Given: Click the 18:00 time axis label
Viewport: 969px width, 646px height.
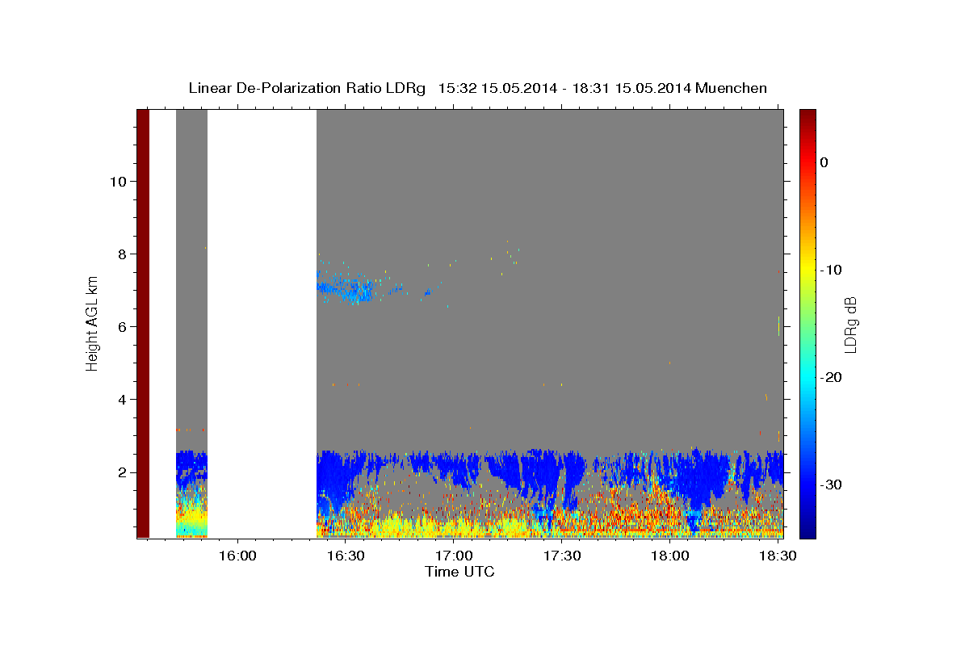Looking at the screenshot, I should [x=670, y=556].
